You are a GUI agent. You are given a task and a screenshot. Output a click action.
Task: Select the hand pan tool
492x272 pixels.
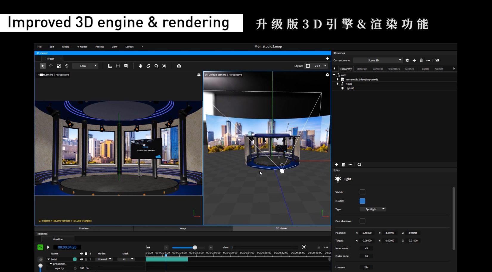pos(140,66)
